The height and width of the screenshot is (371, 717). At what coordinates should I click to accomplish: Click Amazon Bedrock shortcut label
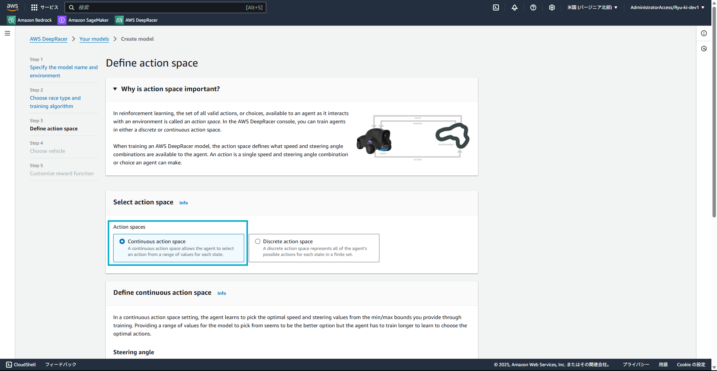pyautogui.click(x=35, y=20)
